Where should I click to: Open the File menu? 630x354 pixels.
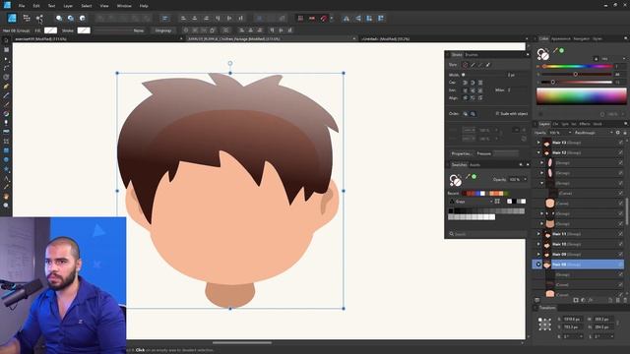(x=22, y=6)
